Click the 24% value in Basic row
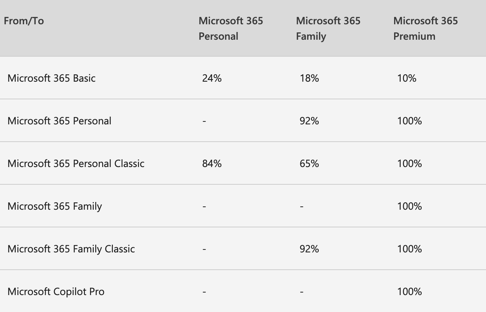Viewport: 486px width, 312px height. 212,78
